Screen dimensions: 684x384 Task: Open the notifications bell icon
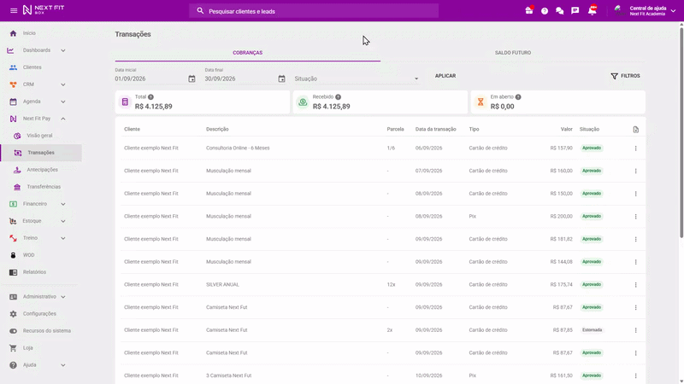click(592, 10)
